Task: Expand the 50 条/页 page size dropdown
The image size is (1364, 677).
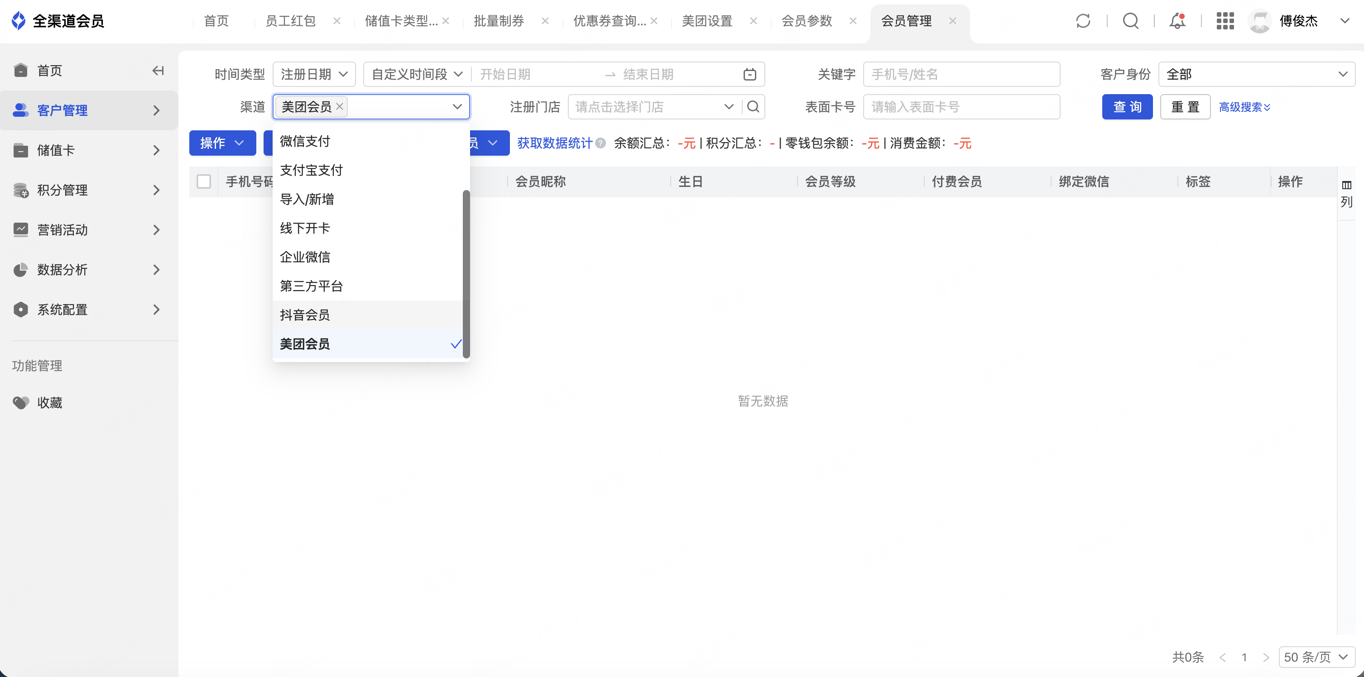Action: pyautogui.click(x=1316, y=657)
